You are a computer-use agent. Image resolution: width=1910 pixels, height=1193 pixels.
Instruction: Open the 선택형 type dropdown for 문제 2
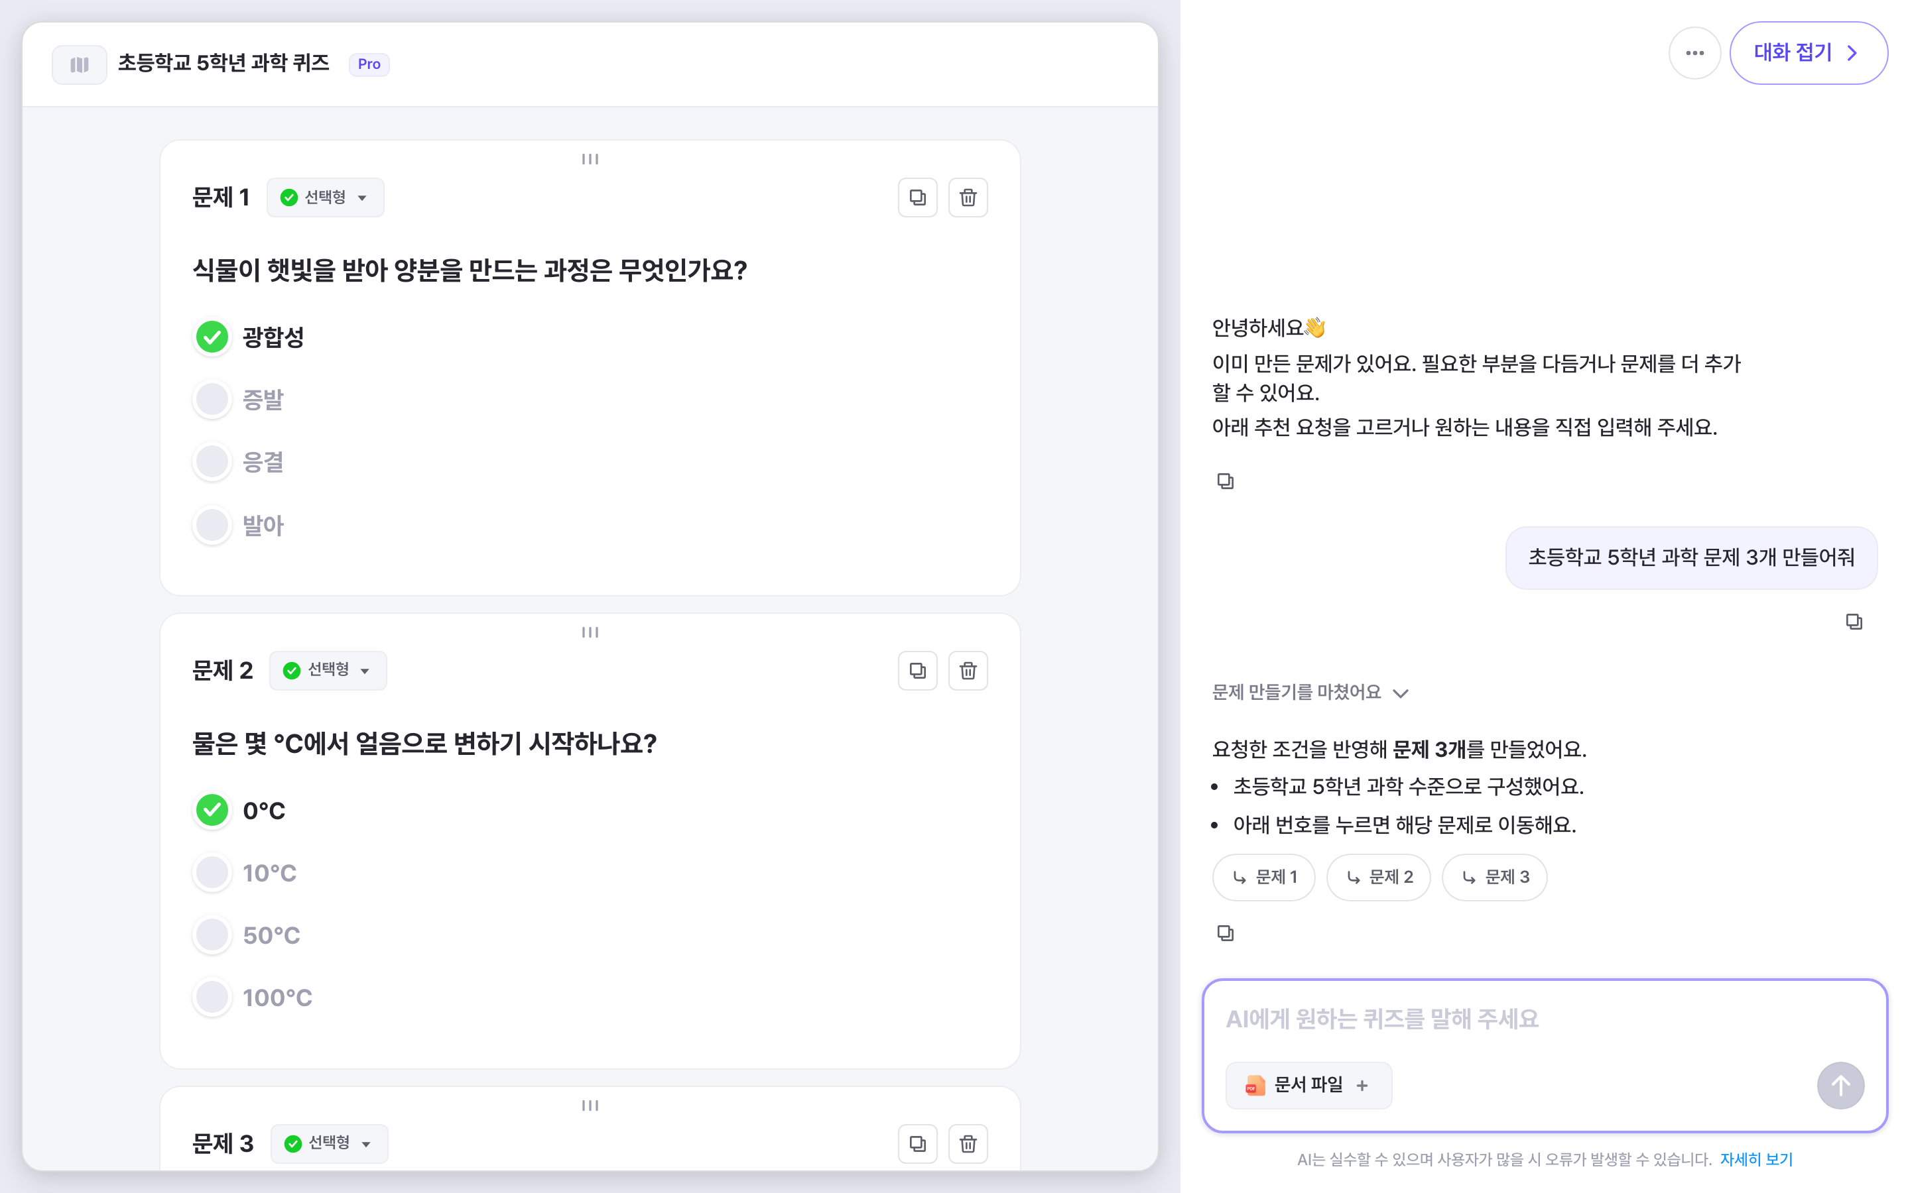(x=328, y=671)
